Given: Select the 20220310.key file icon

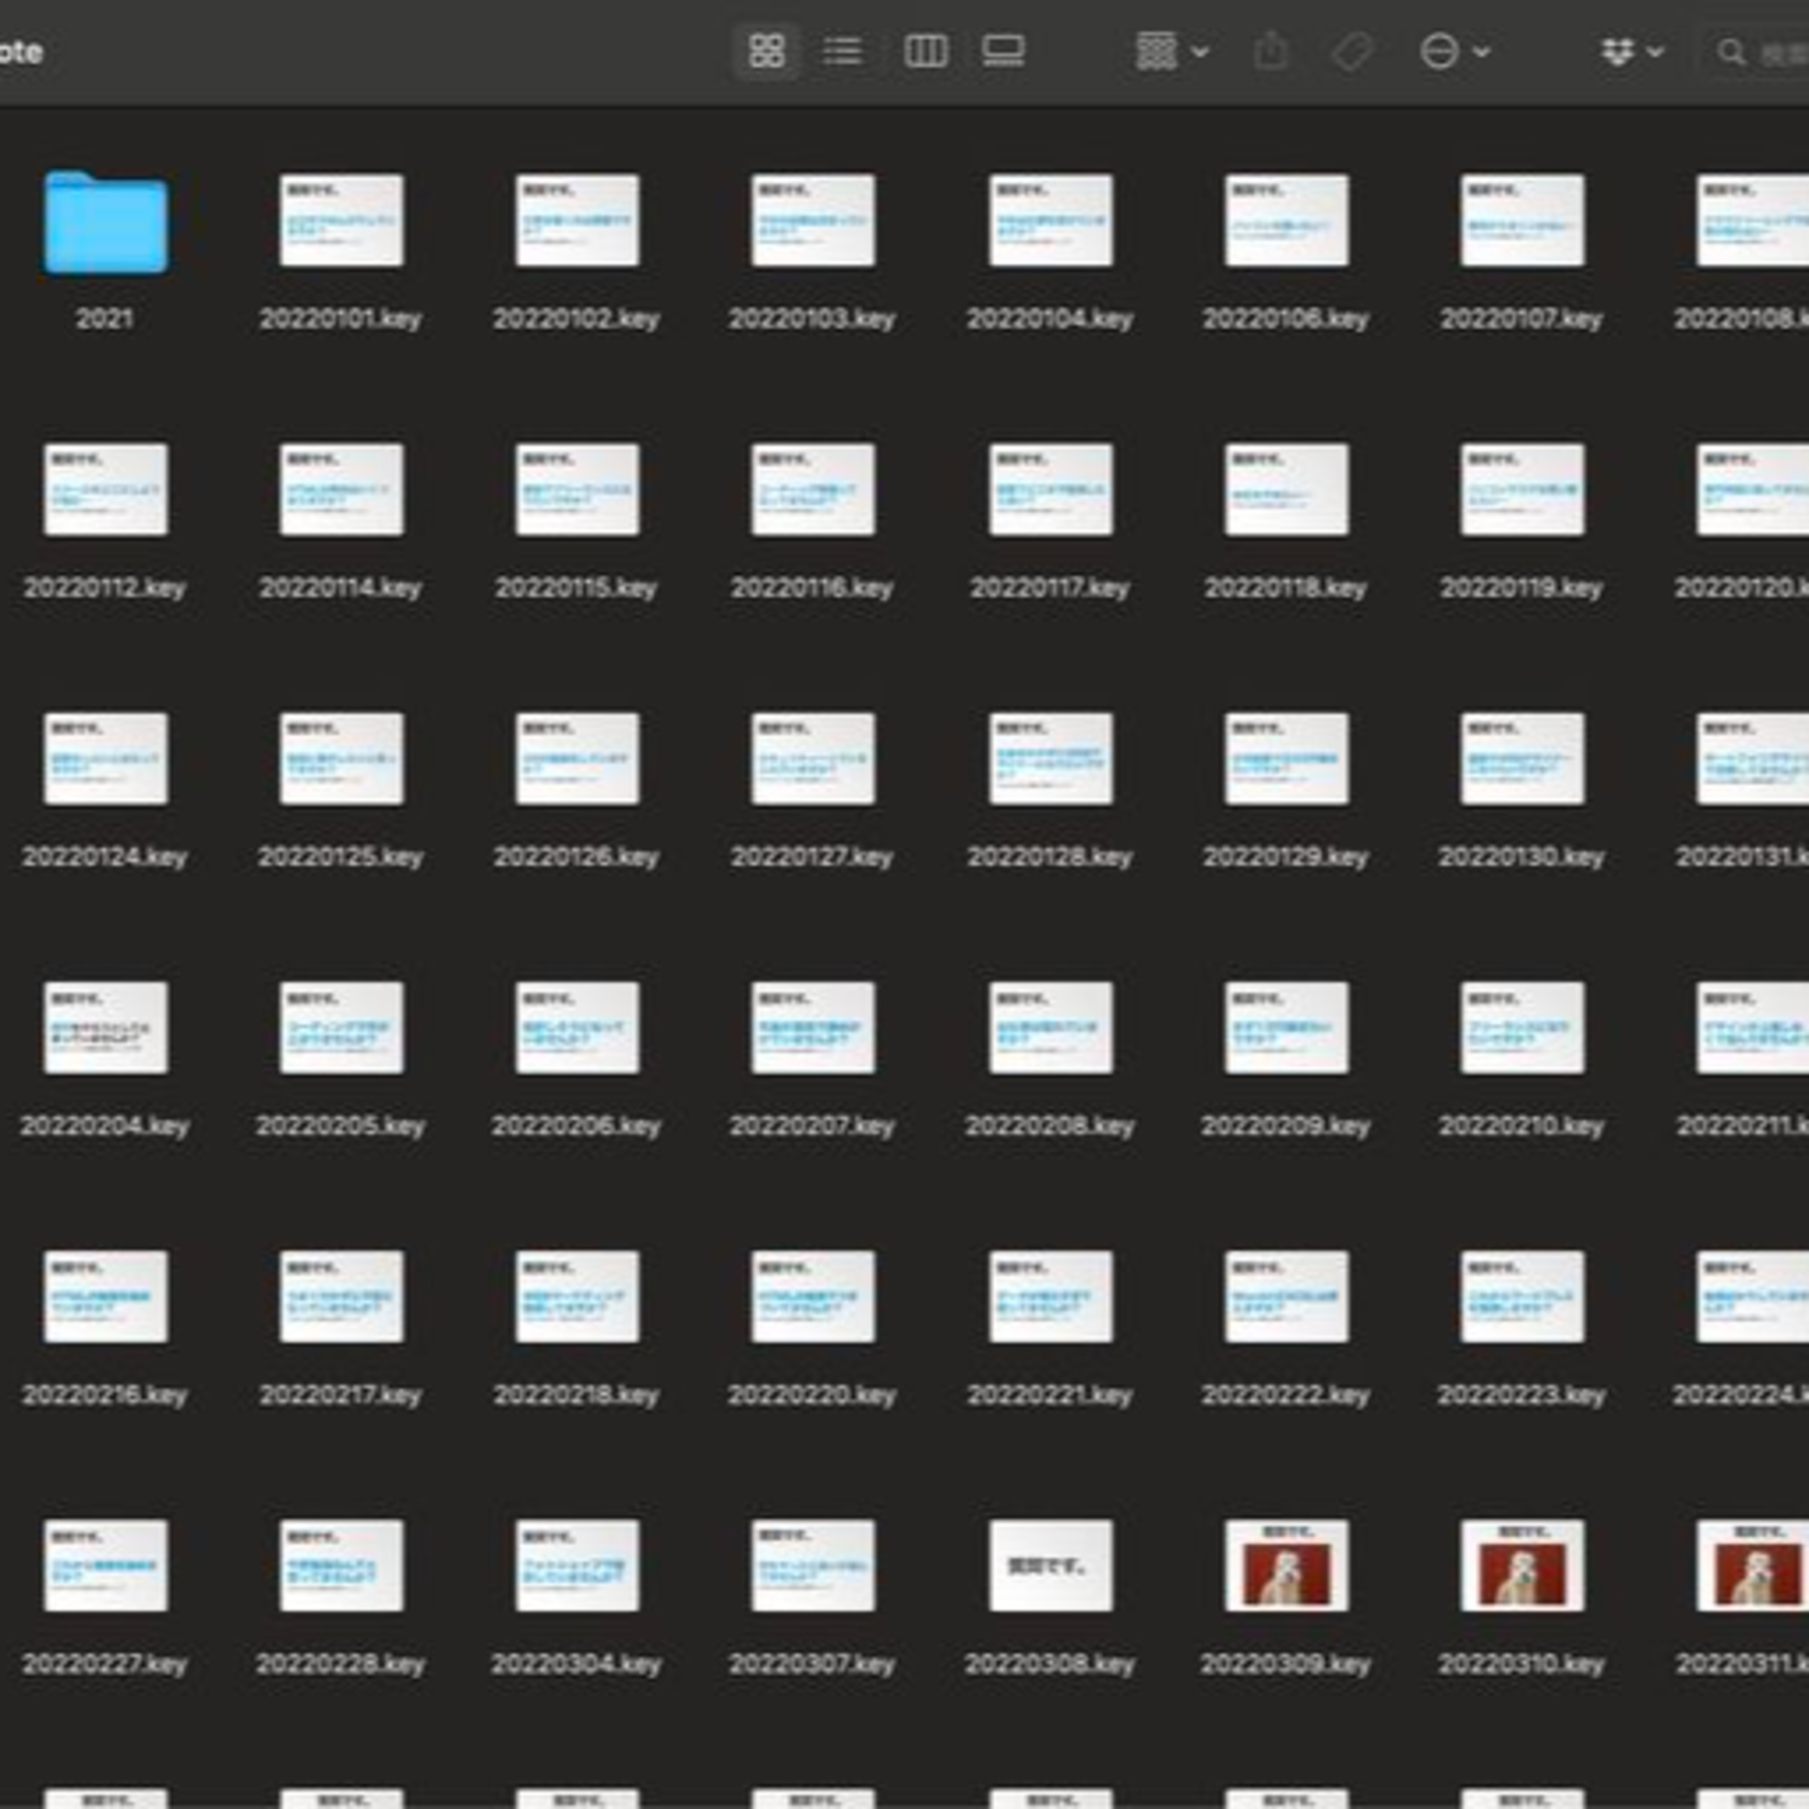Looking at the screenshot, I should click(1523, 1565).
